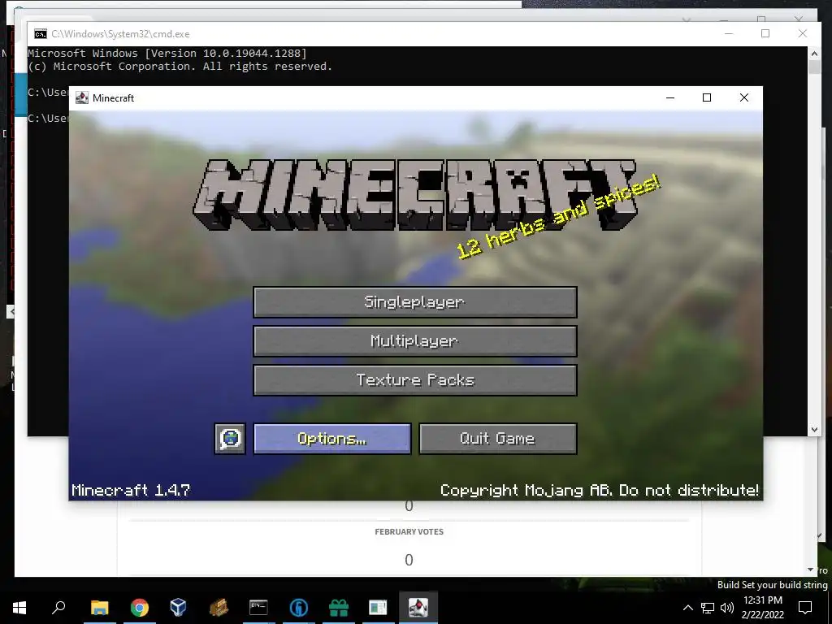
Task: Maximize the Minecraft window
Action: click(707, 97)
